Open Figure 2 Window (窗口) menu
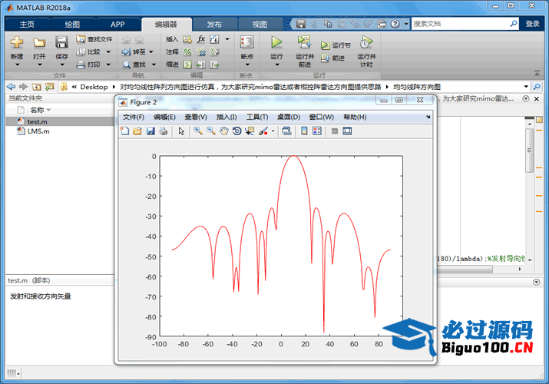The width and height of the screenshot is (549, 384). 321,117
